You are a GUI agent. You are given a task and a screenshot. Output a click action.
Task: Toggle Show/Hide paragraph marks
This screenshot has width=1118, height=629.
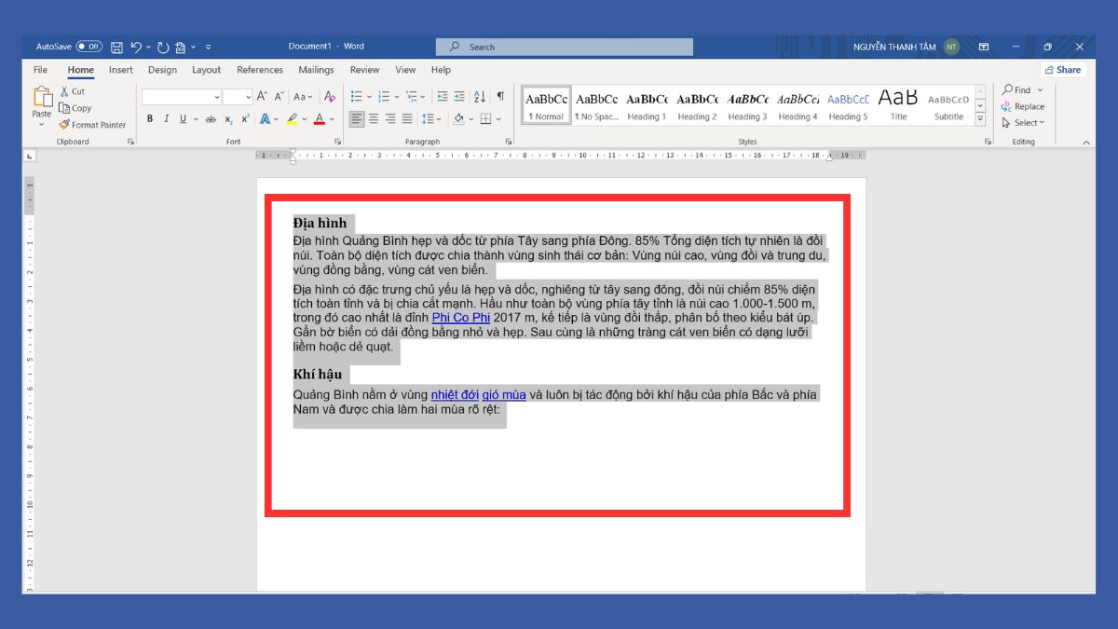[x=500, y=96]
